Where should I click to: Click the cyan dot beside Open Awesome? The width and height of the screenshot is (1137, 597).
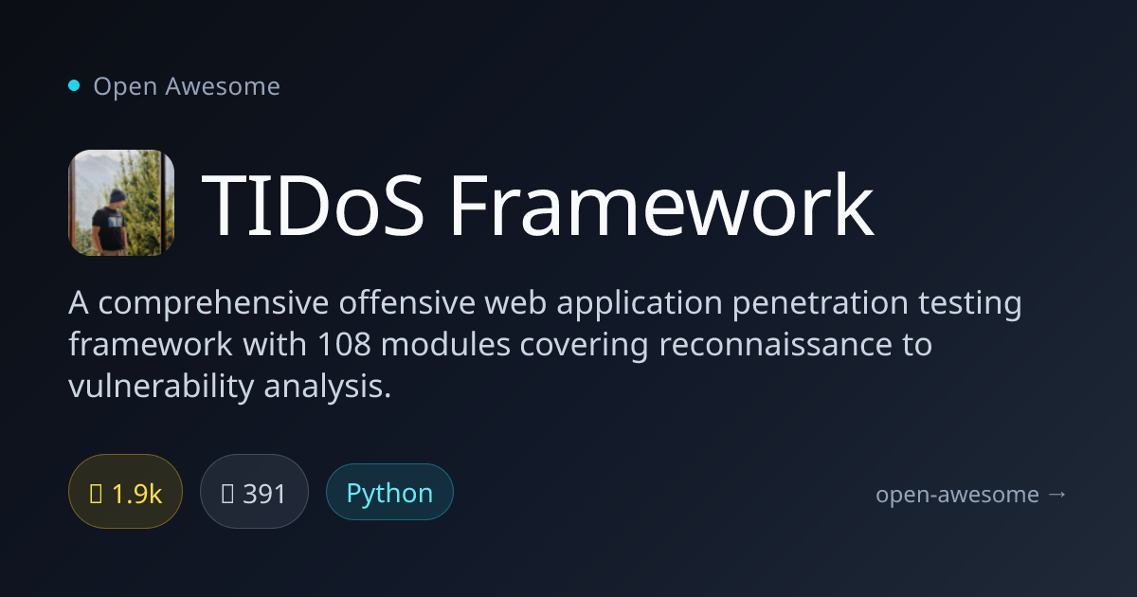[74, 85]
